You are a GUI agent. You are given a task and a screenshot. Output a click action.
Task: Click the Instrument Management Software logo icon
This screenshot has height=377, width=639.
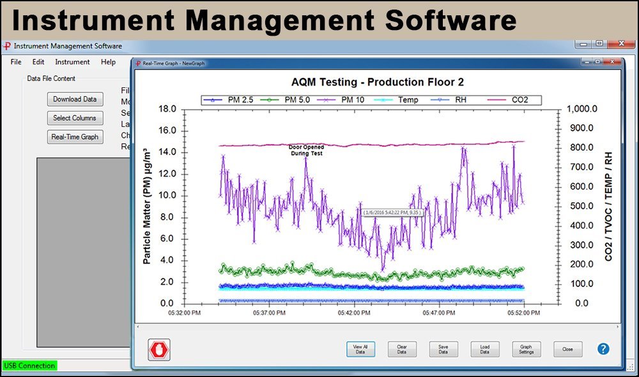7,46
